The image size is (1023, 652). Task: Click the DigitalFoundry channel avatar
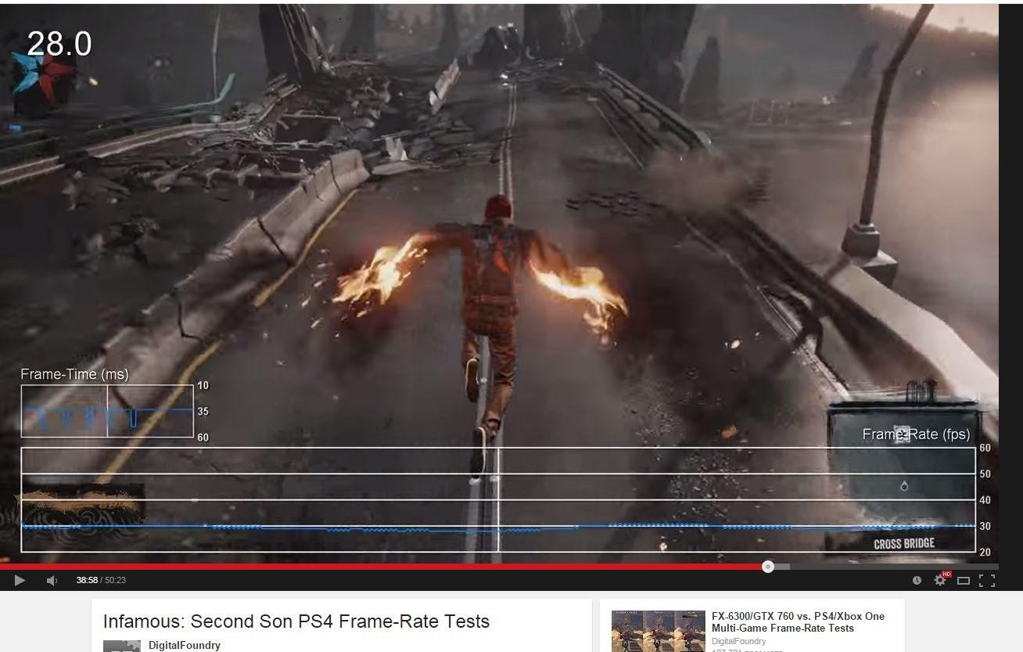pos(122,646)
